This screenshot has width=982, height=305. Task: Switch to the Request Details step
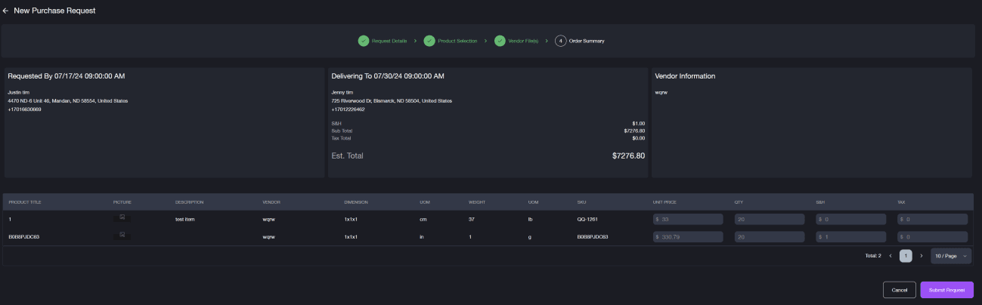tap(389, 41)
